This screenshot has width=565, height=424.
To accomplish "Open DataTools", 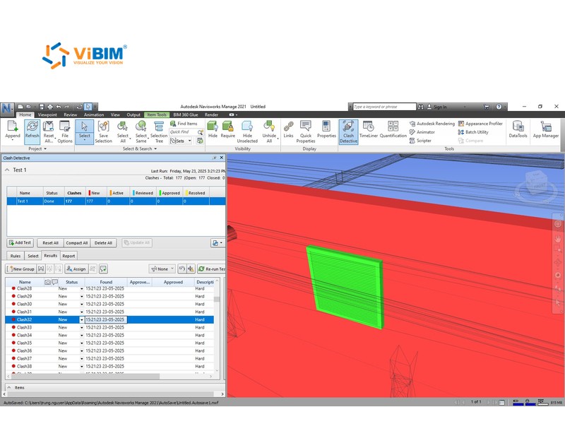I will tap(518, 129).
